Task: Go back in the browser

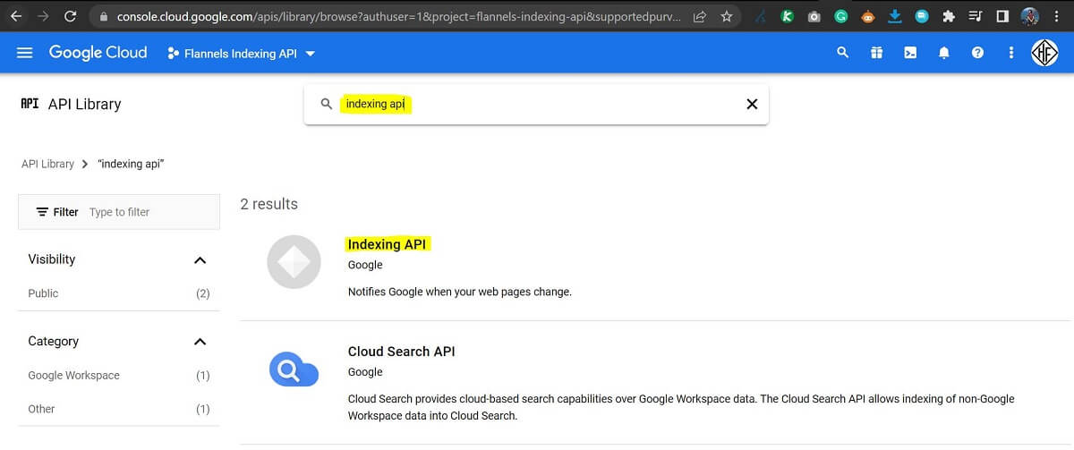Action: click(15, 16)
